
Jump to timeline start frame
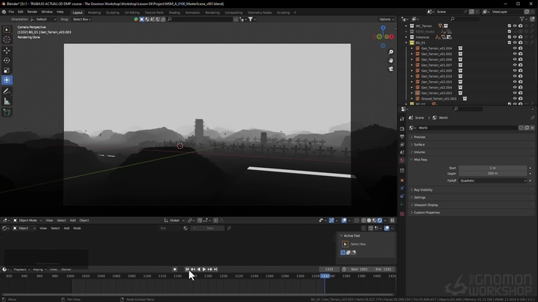coord(187,269)
